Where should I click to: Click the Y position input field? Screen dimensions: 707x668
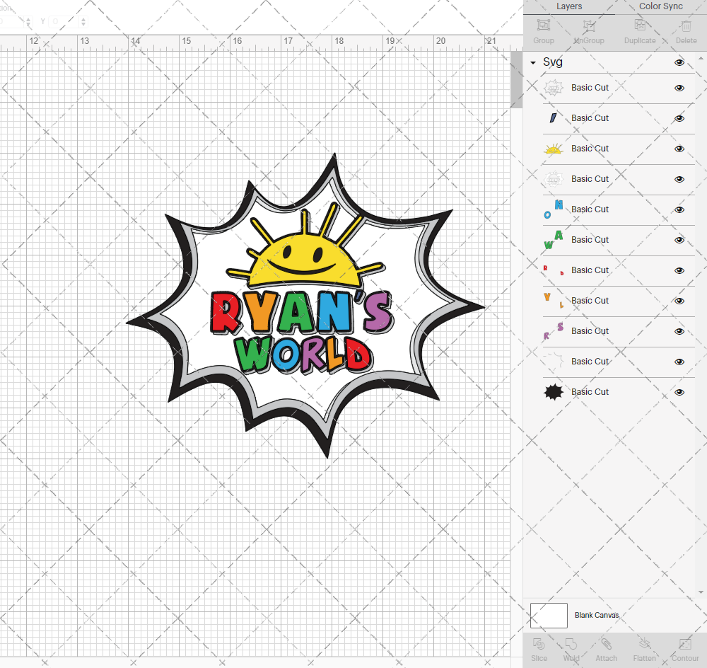(64, 21)
